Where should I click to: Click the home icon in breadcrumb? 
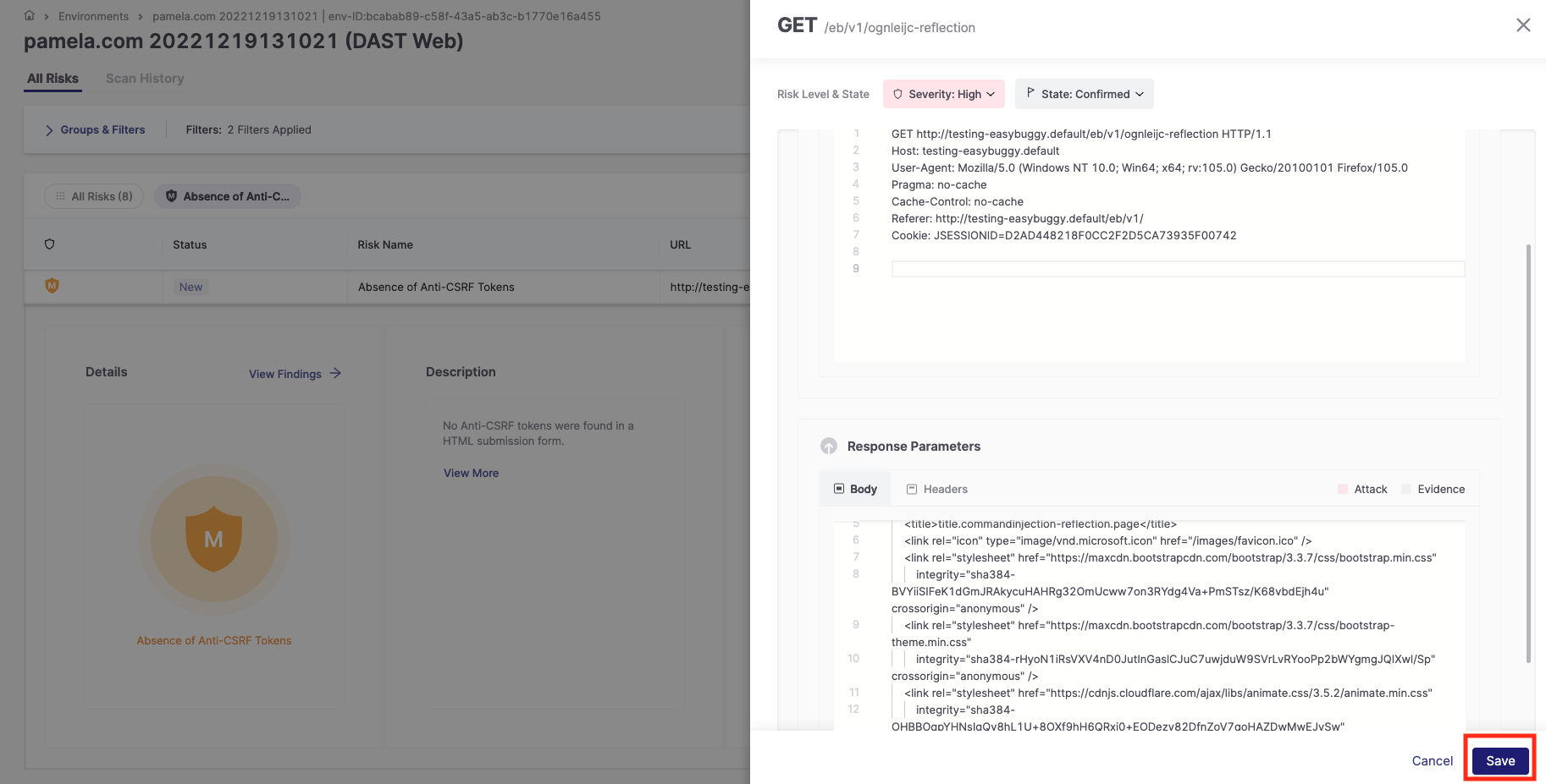tap(30, 15)
